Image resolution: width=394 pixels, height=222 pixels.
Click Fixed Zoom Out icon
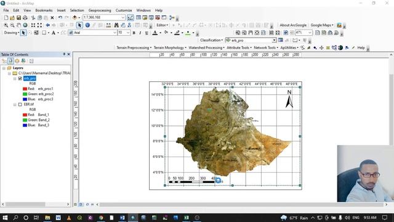point(39,25)
